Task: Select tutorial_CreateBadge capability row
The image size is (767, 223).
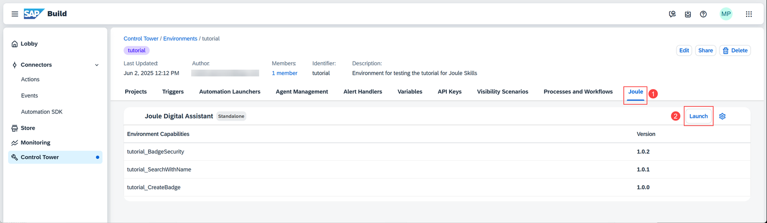Action: (437, 187)
